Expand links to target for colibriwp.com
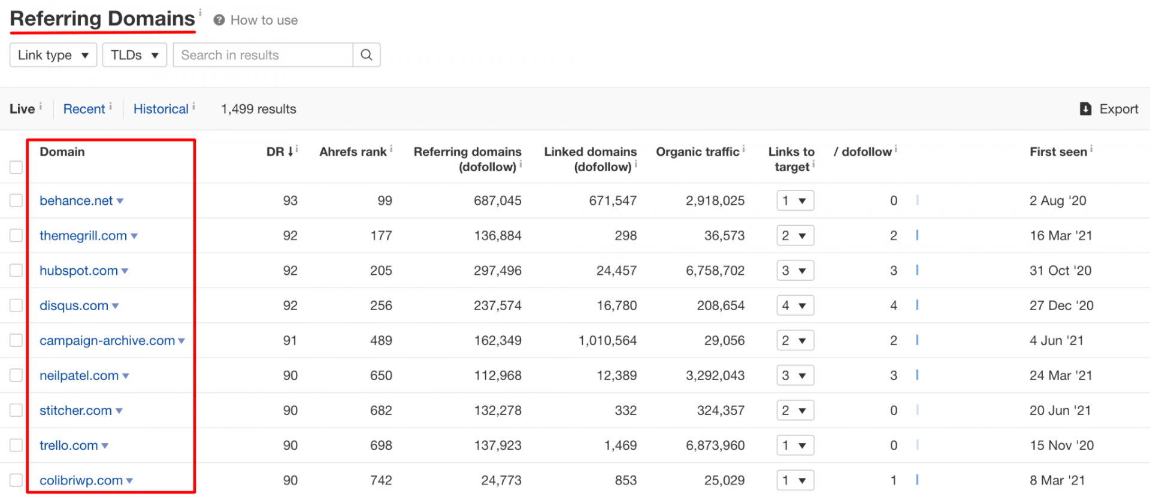This screenshot has width=1150, height=497. (x=795, y=480)
